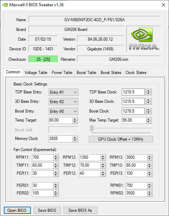Screen dimensions: 169x216
Task: Click the green Checksum value 25 - [25]
Action: [x=43, y=59]
